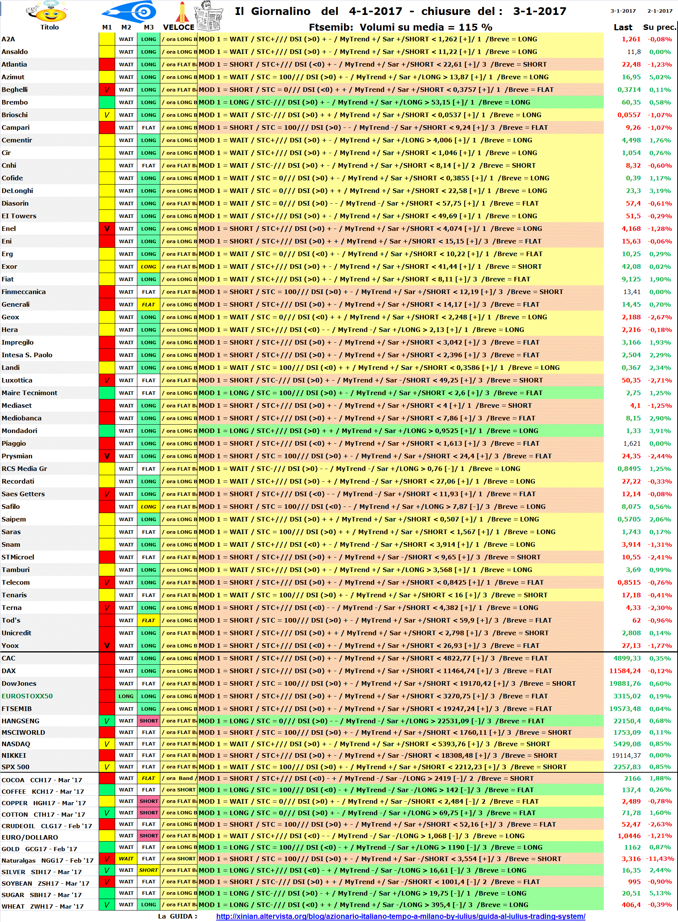Select the EUROSTOXX50 row title
Viewport: 678px width, 922px height.
coord(27,696)
